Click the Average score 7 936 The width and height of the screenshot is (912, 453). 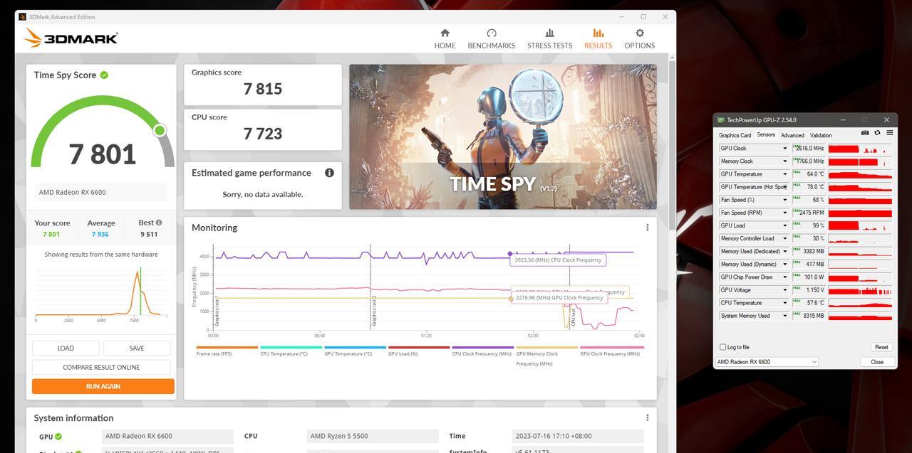point(100,234)
